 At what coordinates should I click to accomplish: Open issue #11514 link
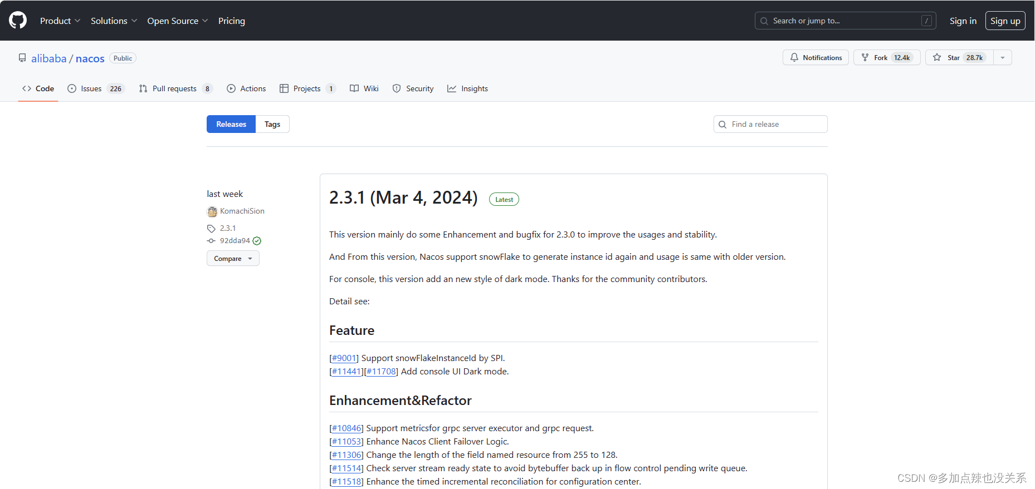tap(346, 468)
